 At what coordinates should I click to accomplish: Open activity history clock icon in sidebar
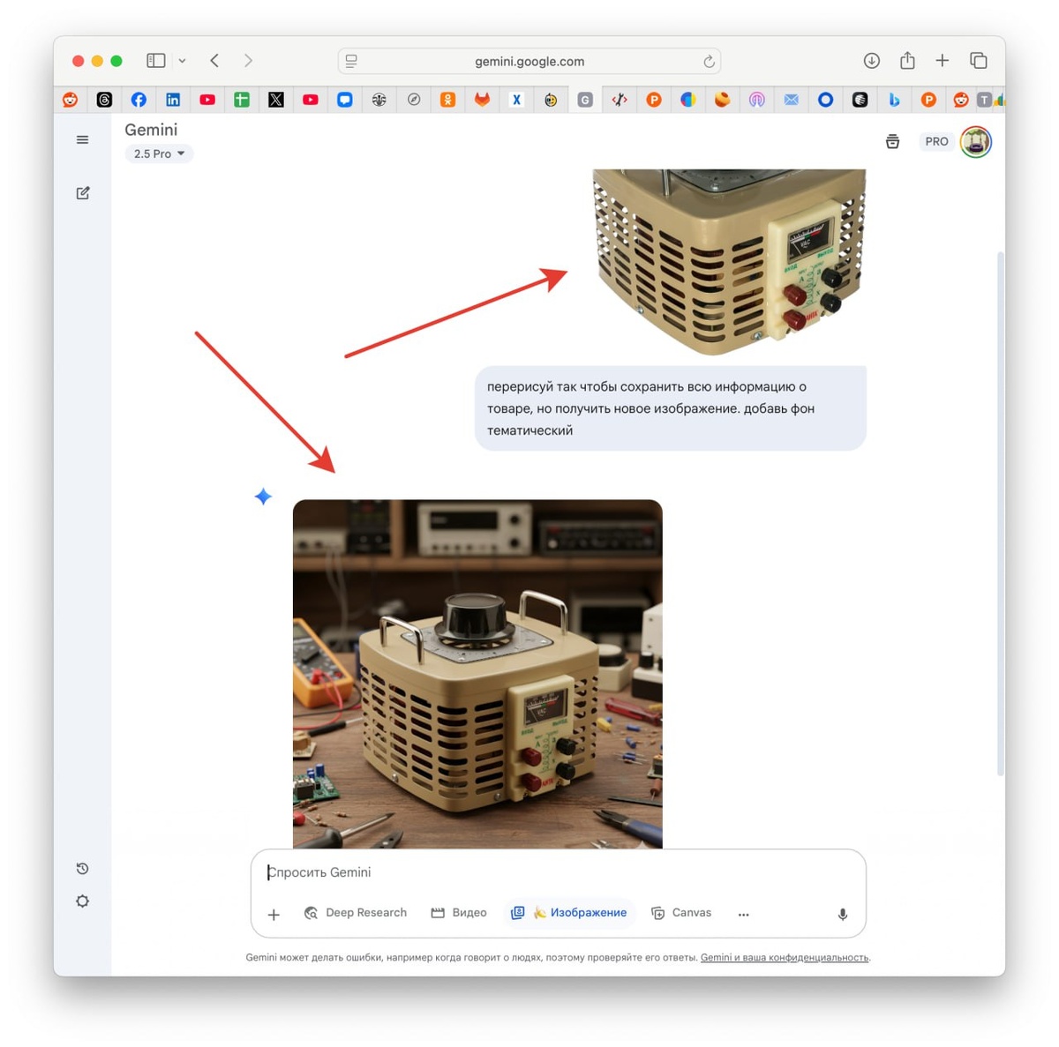pyautogui.click(x=82, y=869)
